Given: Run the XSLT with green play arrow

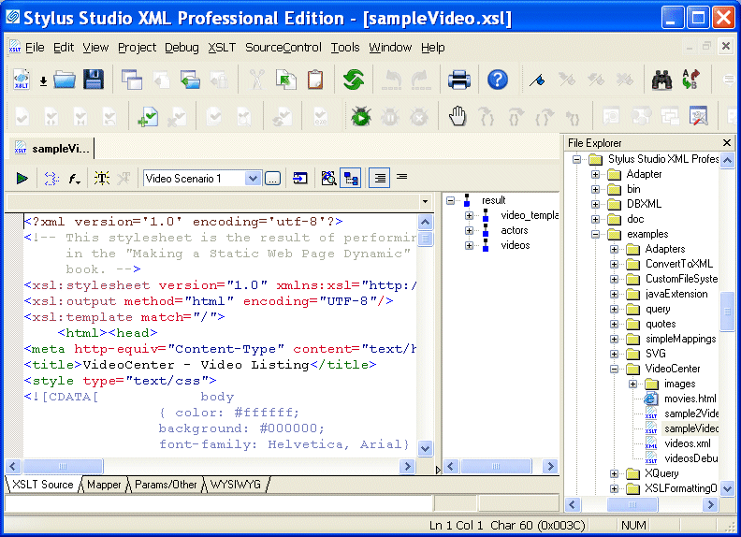Looking at the screenshot, I should [22, 178].
